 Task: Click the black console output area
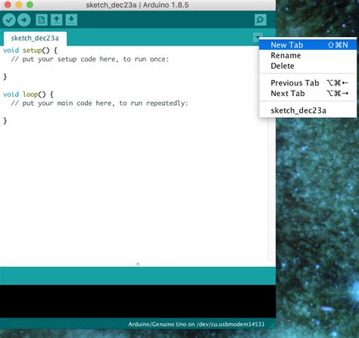(138, 301)
